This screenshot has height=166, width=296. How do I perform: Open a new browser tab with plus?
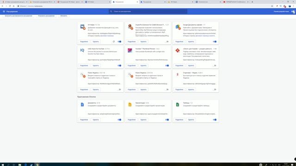(x=252, y=2)
